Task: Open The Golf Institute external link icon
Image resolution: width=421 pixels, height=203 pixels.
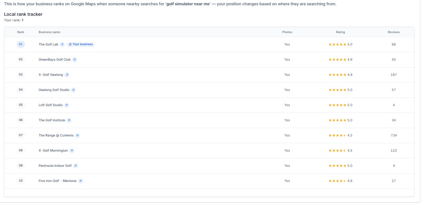Action: click(x=69, y=120)
